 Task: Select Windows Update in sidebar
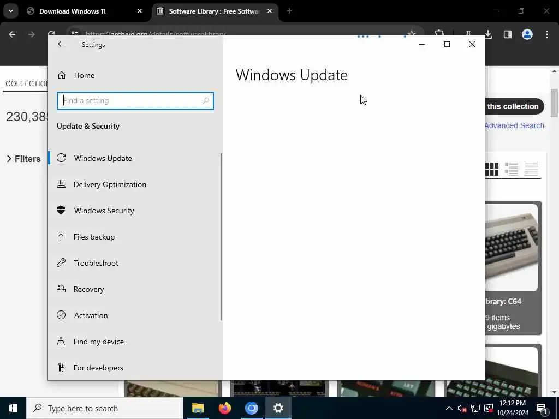pyautogui.click(x=135, y=158)
